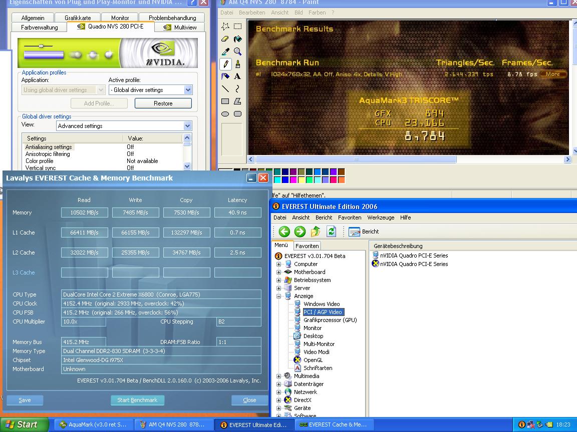
Task: Select the Magnifier tool in Paint
Action: point(238,51)
